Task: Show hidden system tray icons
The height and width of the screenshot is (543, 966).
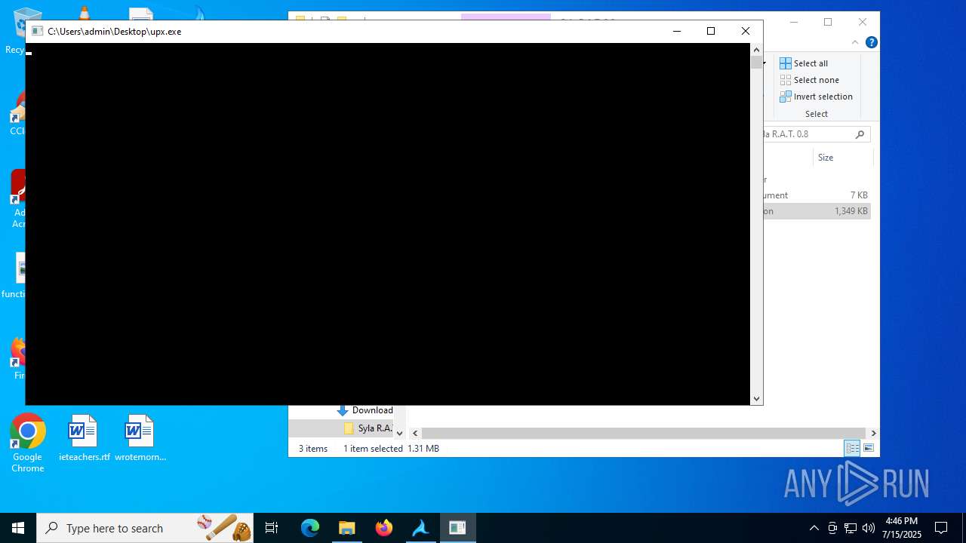Action: [x=814, y=528]
